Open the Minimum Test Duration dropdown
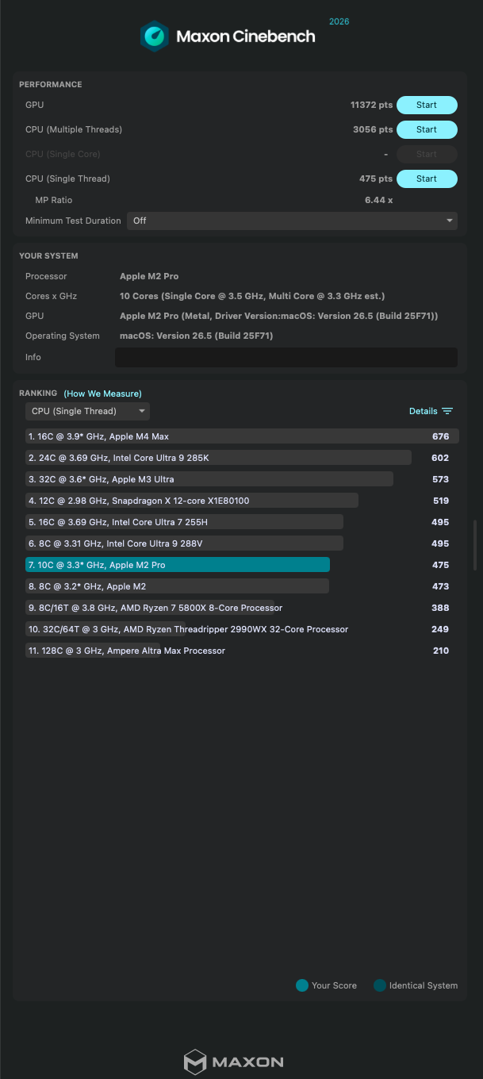The height and width of the screenshot is (1079, 483). pos(292,221)
